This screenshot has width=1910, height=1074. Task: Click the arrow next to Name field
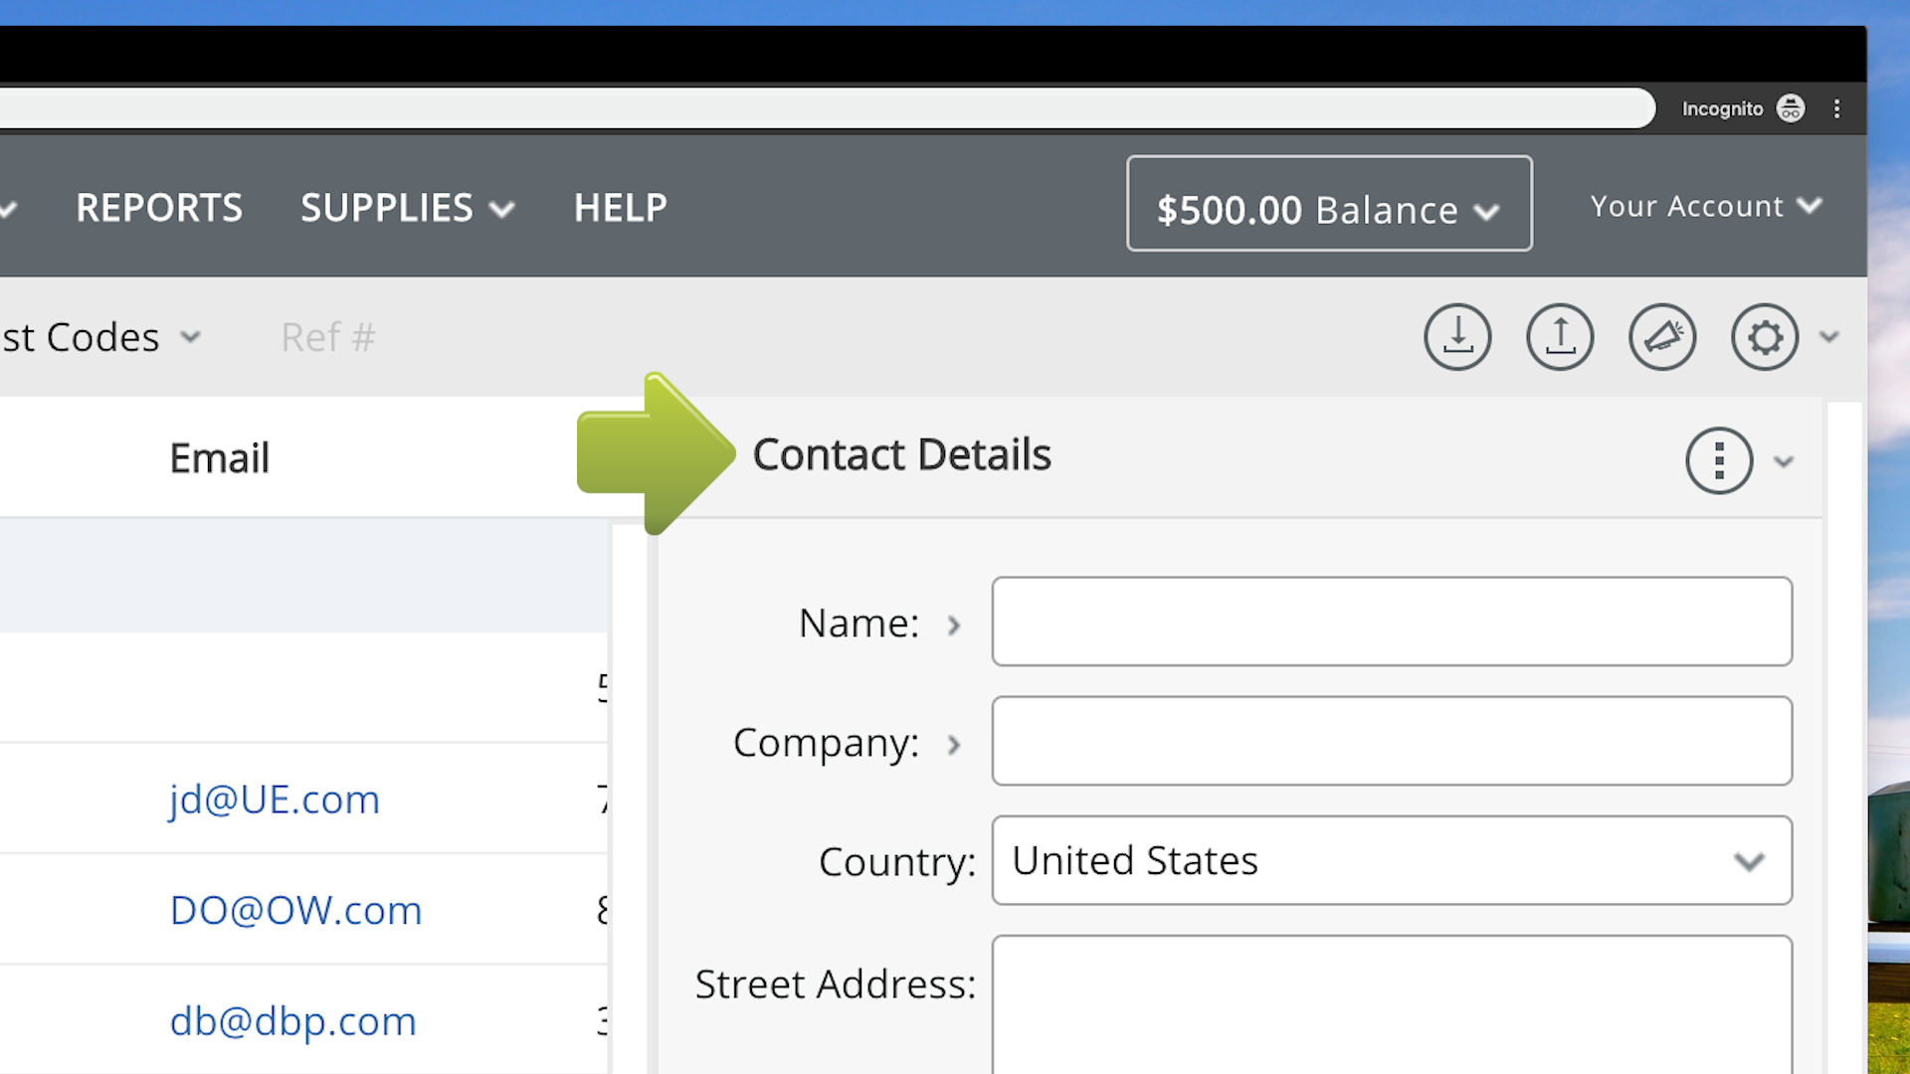pos(954,625)
